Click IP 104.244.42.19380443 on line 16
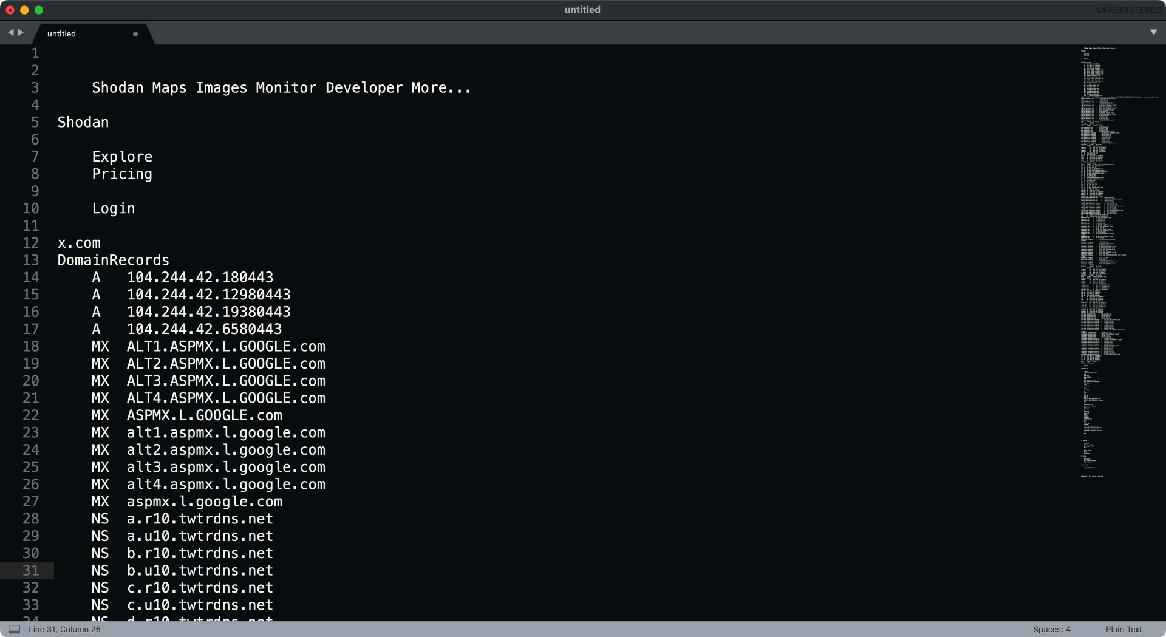The height and width of the screenshot is (637, 1166). pos(209,312)
